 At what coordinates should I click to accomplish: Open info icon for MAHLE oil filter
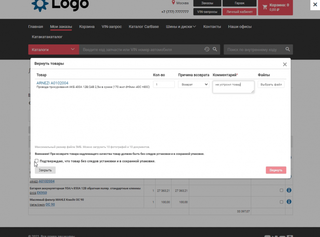coord(289,202)
